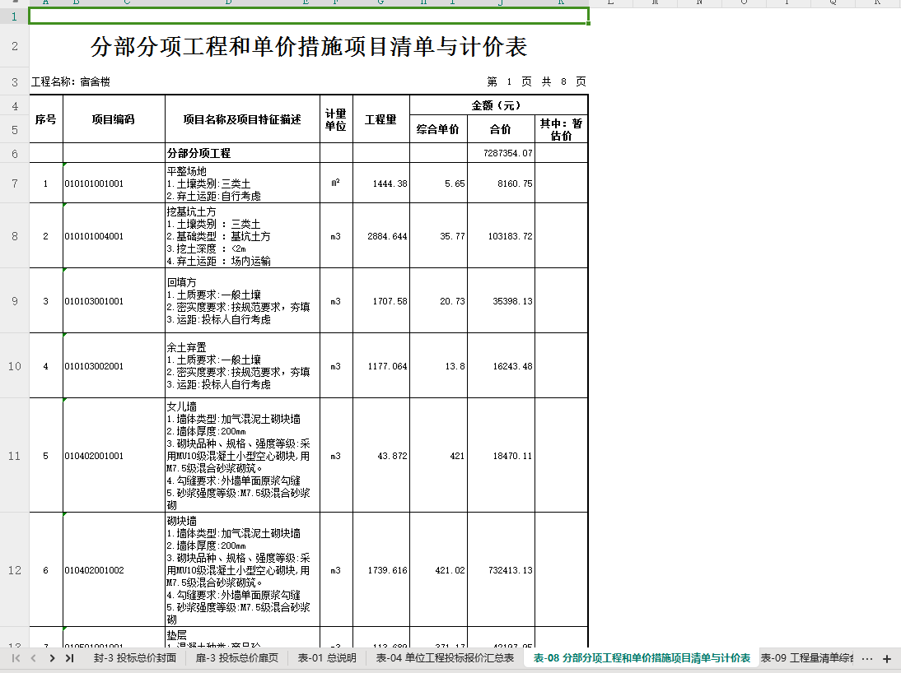
Task: Click the 工程名称: 宿舍楼 cell
Action: (x=71, y=82)
